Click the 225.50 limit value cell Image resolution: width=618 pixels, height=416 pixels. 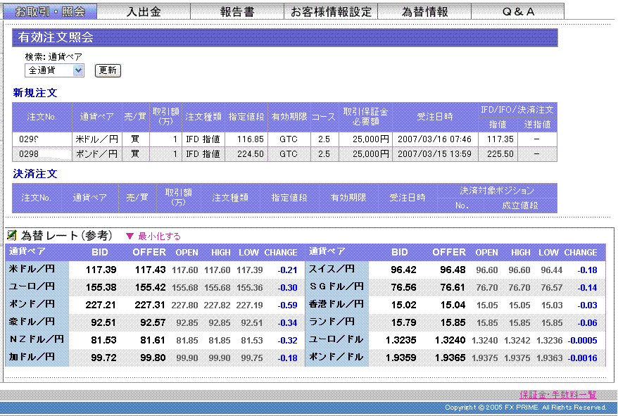(498, 153)
